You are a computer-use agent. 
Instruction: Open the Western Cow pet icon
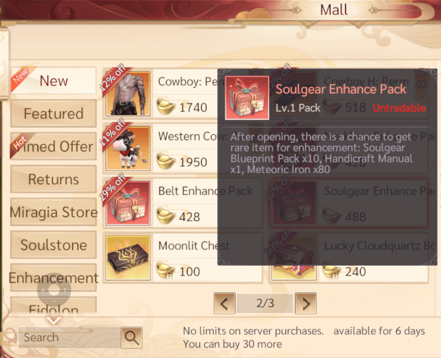128,148
